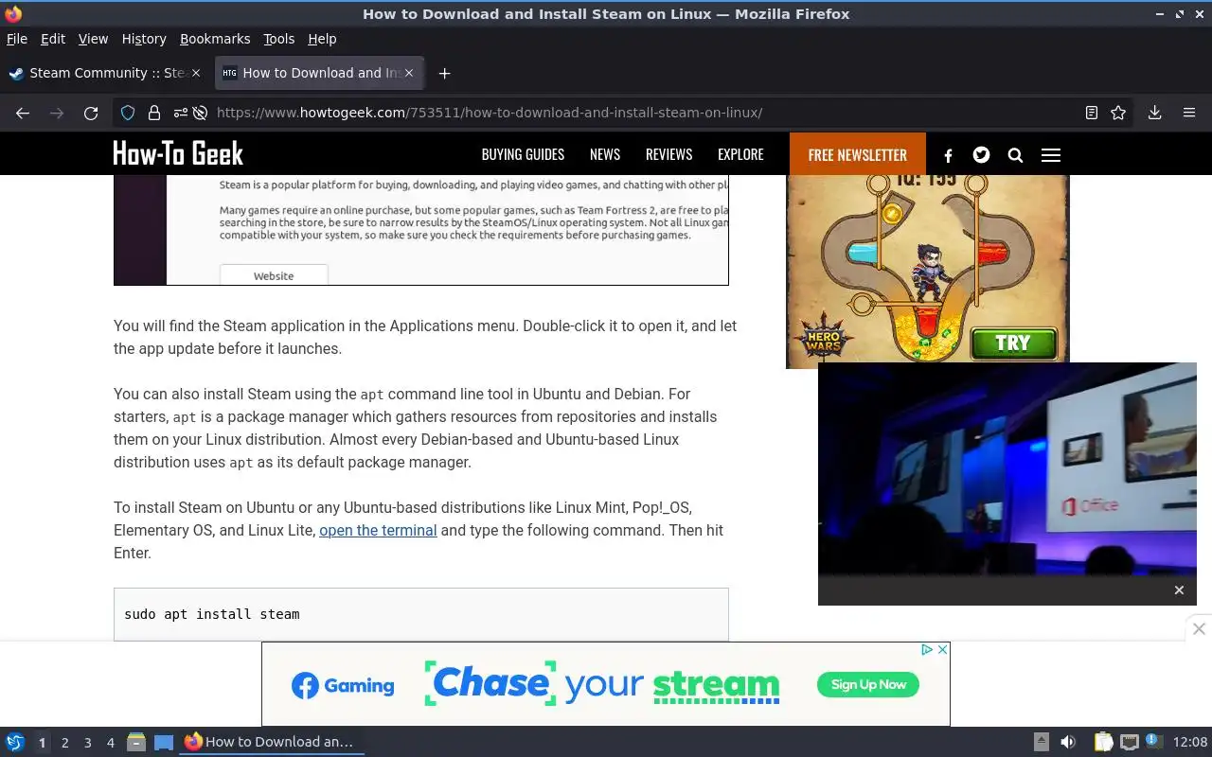The image size is (1212, 757).
Task: Open the AdChoices info icon
Action: tap(928, 650)
